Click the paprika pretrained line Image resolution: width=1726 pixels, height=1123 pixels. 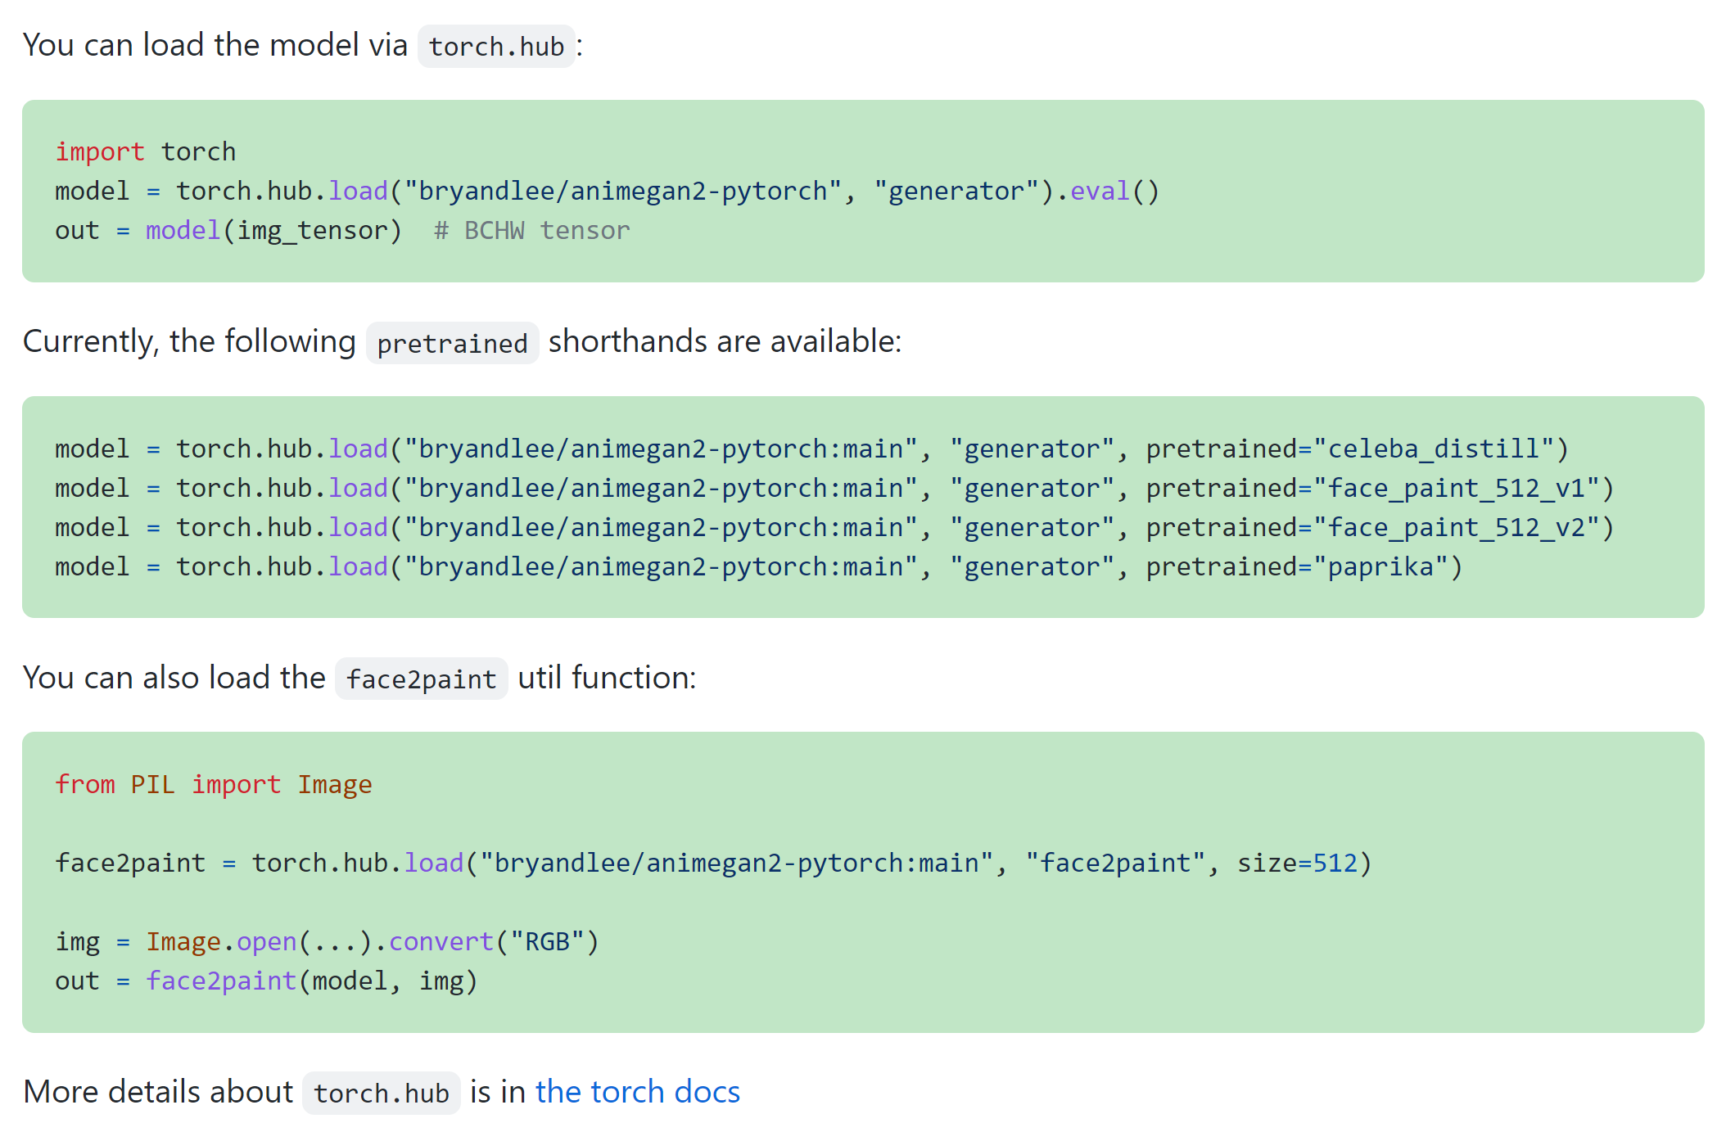758,566
